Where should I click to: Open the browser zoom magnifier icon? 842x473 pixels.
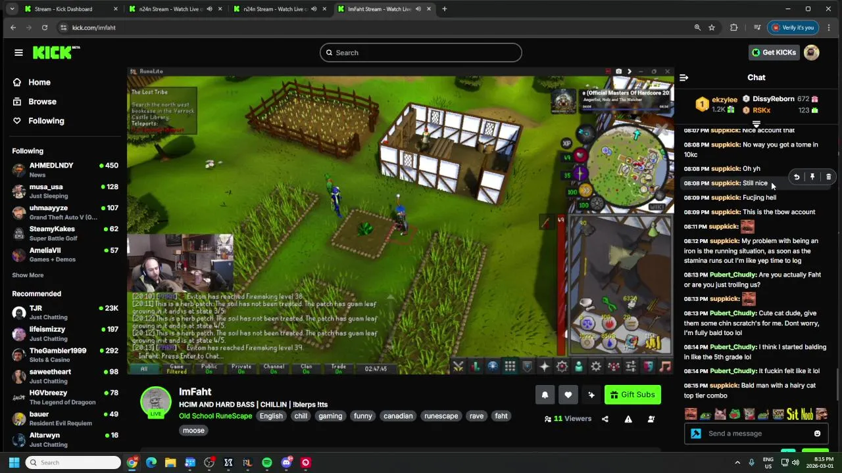(x=697, y=28)
